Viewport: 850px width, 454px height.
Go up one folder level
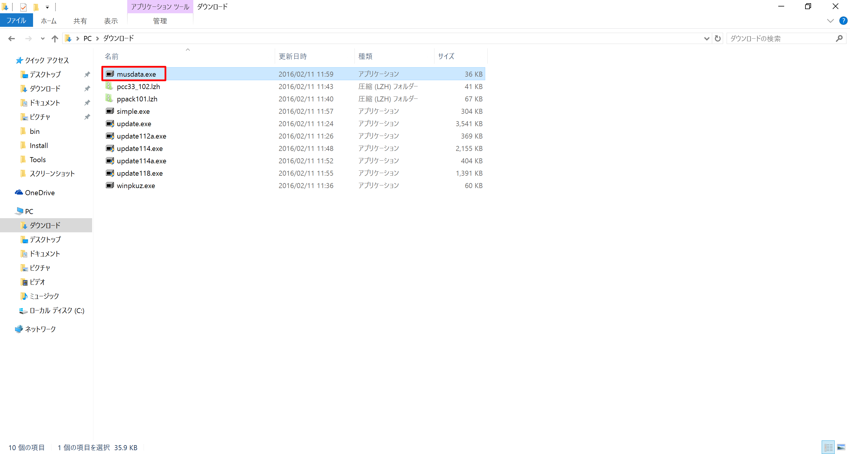pos(55,39)
